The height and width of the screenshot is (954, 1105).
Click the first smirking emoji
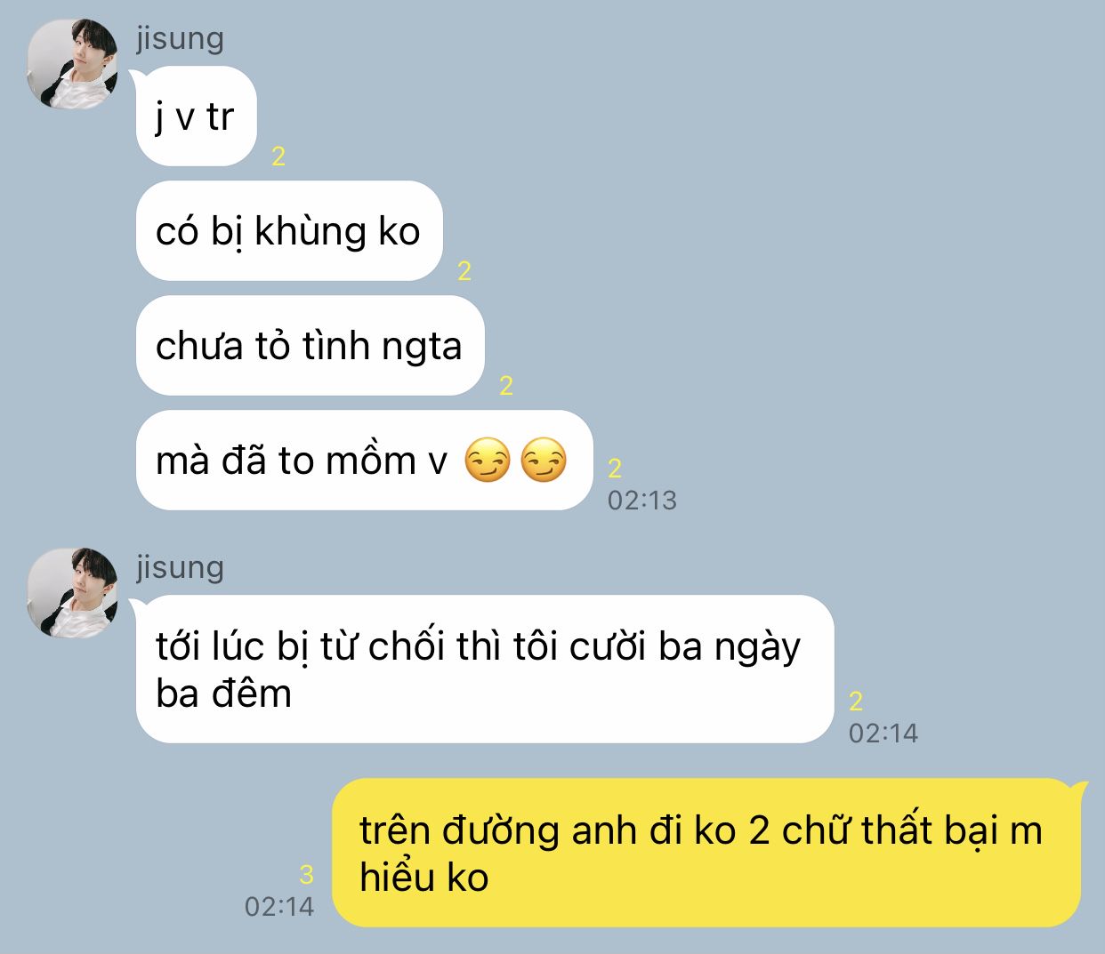487,461
